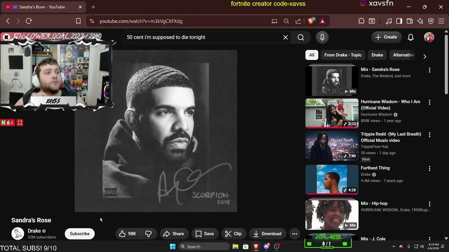Open options for Trippie Redd My Last Breath

pyautogui.click(x=429, y=134)
